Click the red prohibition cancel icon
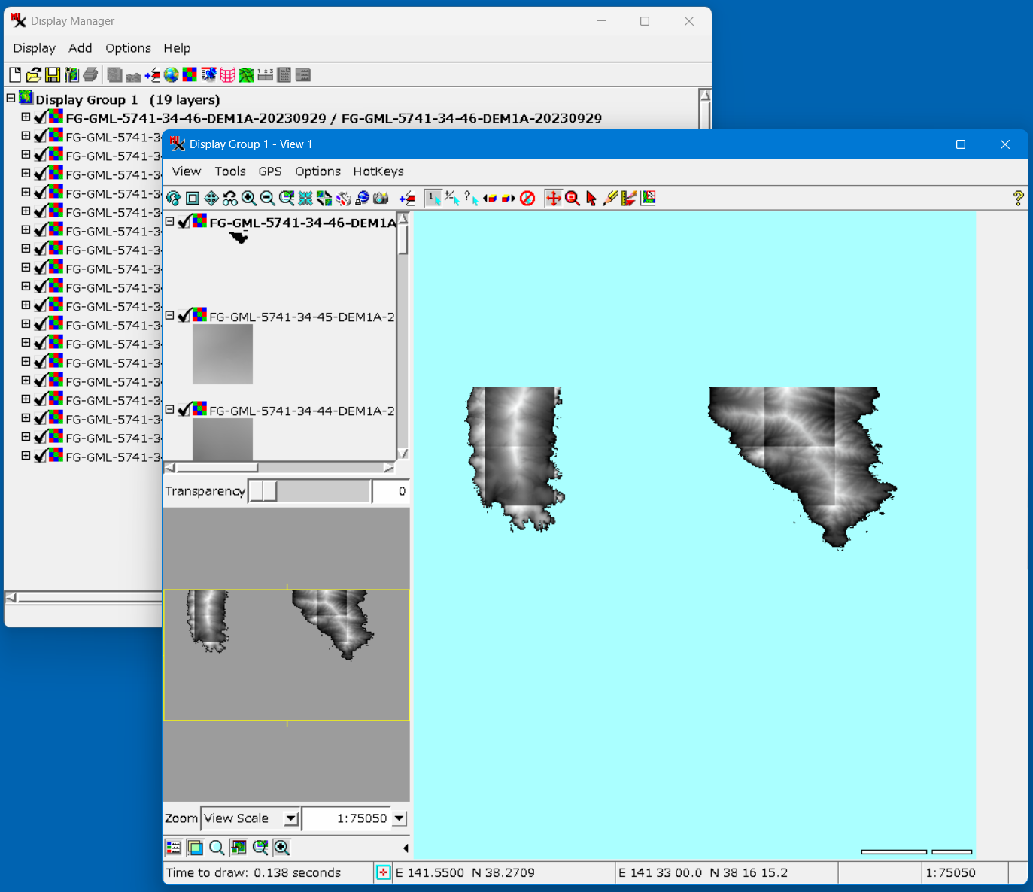The image size is (1033, 892). click(527, 198)
